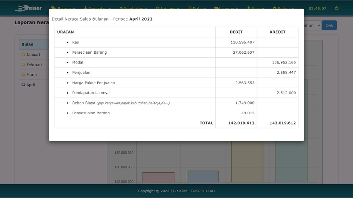Click the magnifier icon beside Februari
The width and height of the screenshot is (353, 198).
tap(24, 64)
